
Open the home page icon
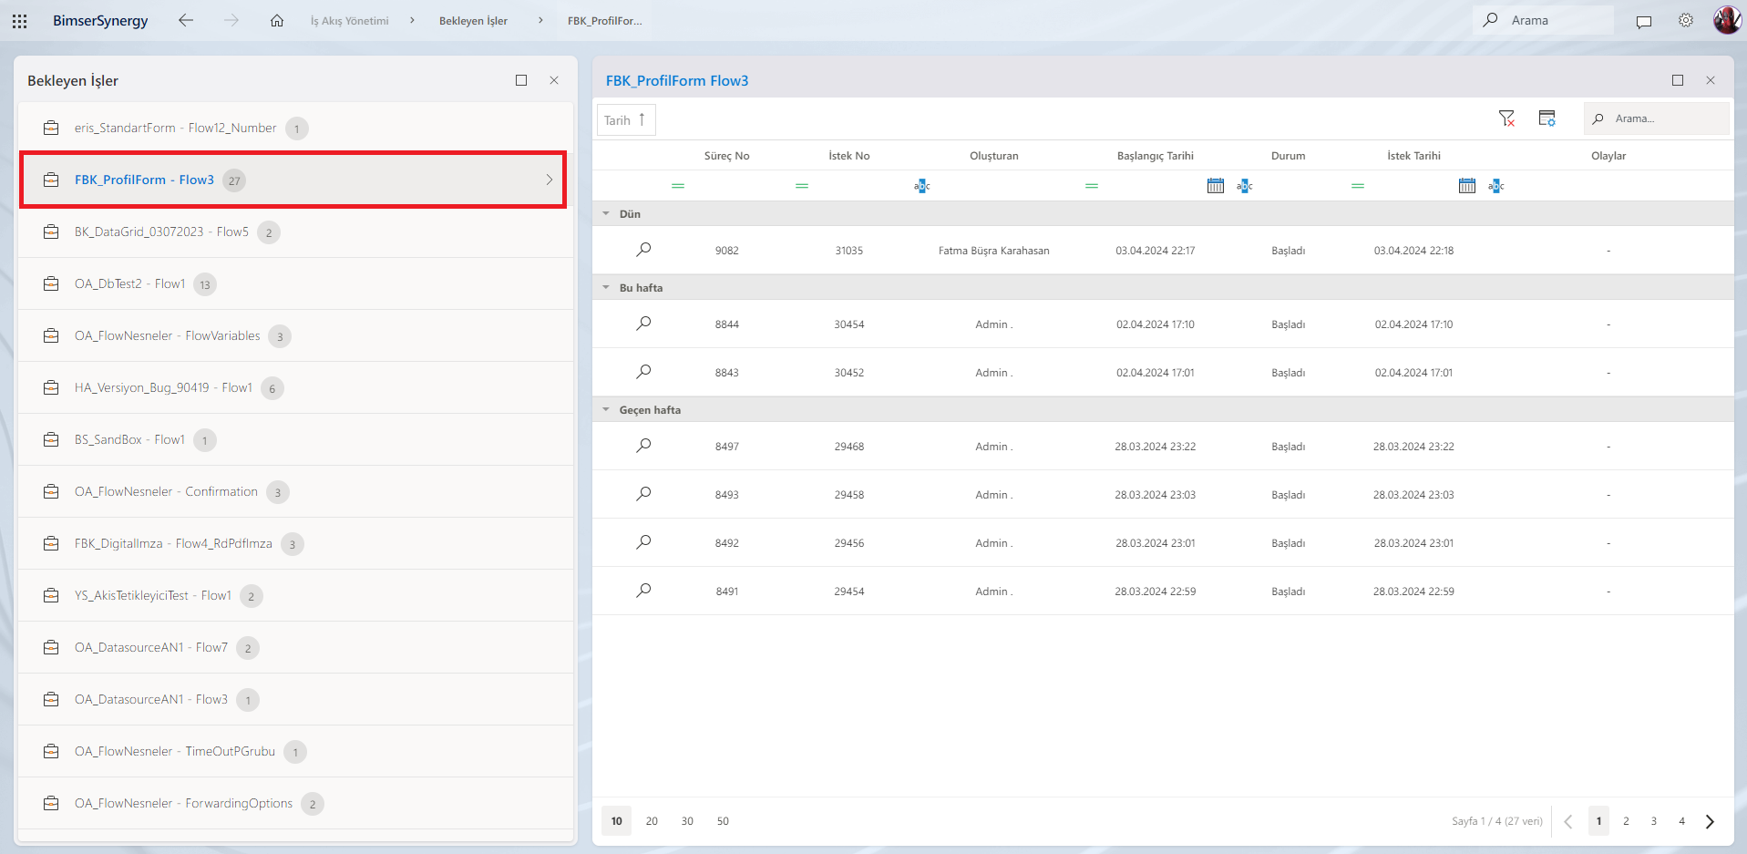point(277,20)
